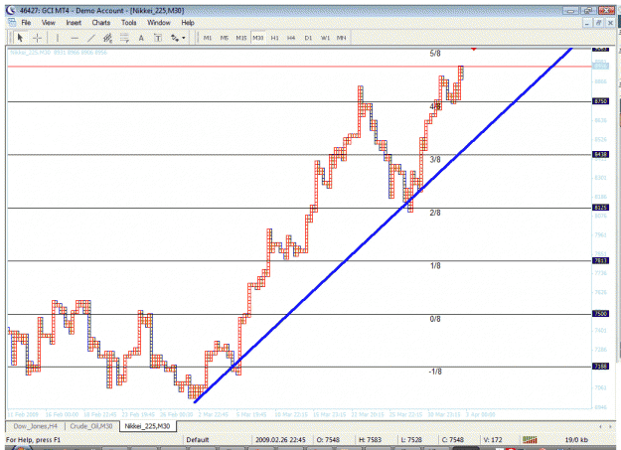The width and height of the screenshot is (621, 450).
Task: Click the Default profile in status bar
Action: [198, 440]
